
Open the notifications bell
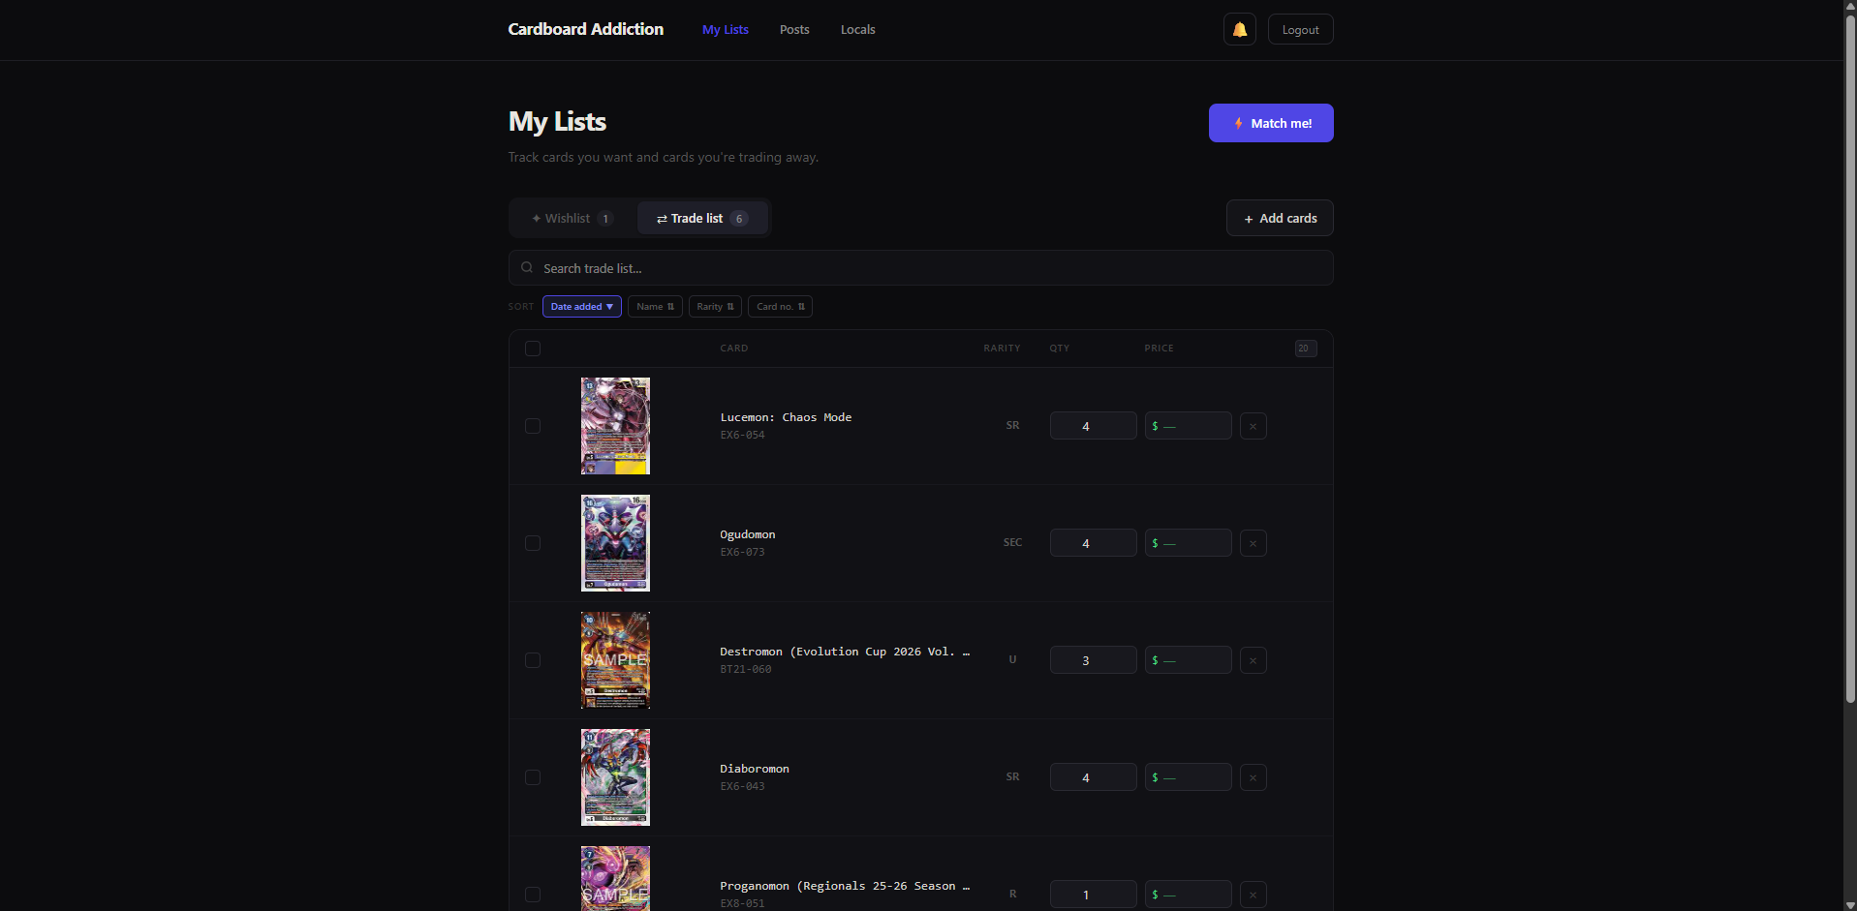pyautogui.click(x=1239, y=29)
